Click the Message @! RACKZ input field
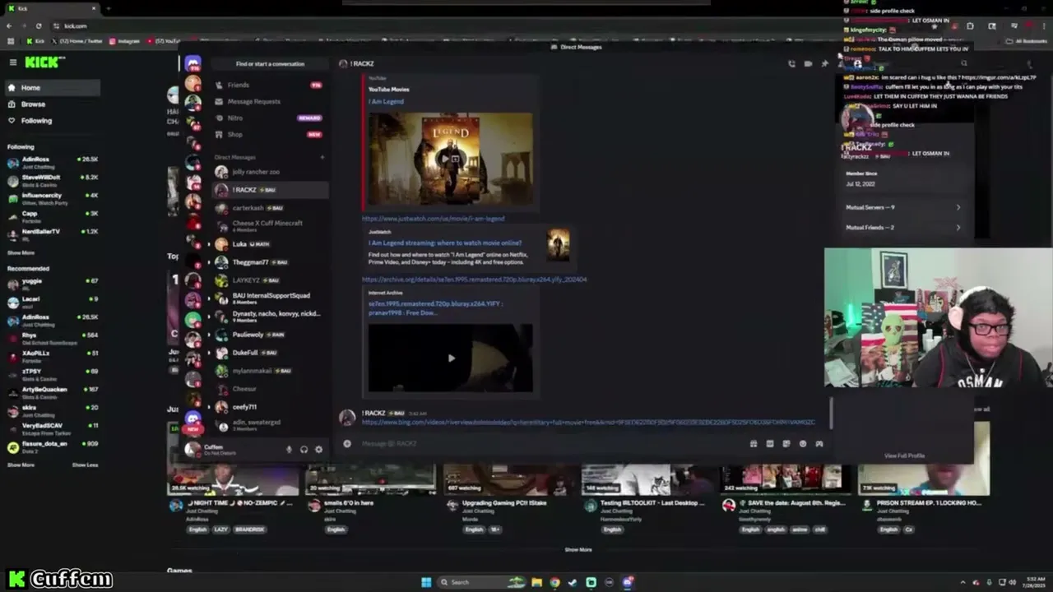This screenshot has height=592, width=1053. tap(551, 444)
